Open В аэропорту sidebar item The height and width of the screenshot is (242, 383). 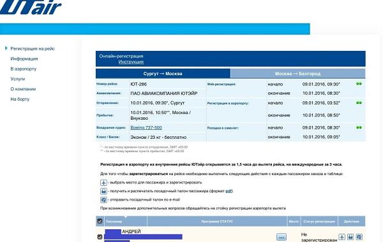(24, 69)
